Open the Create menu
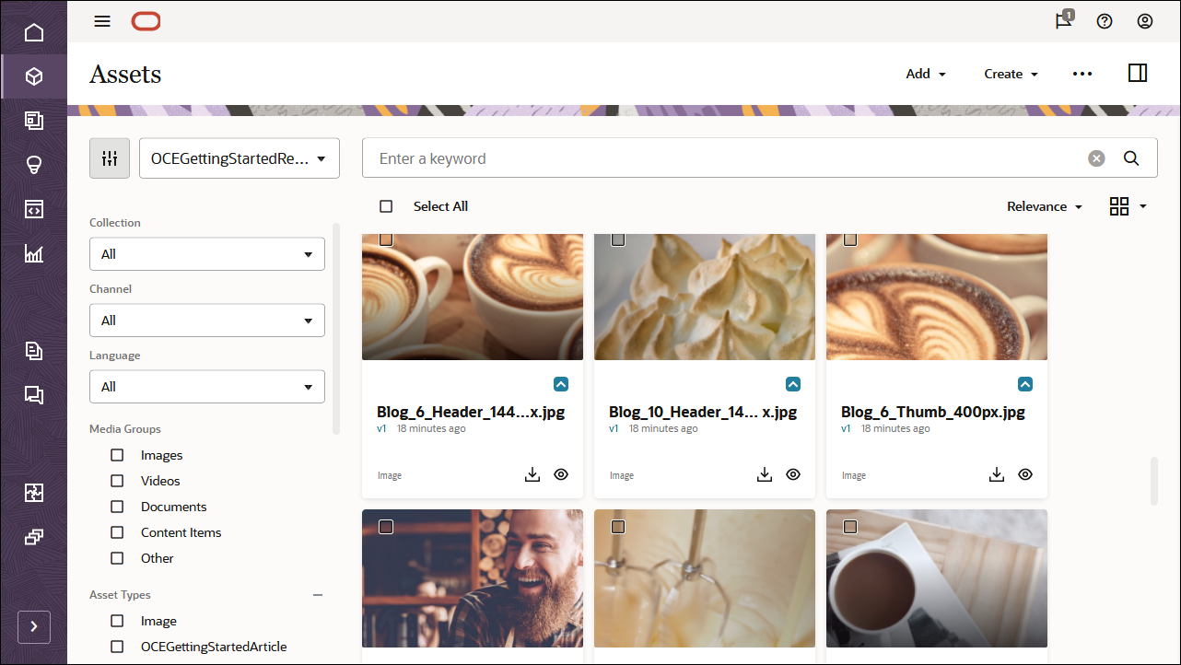Screen dimensions: 1181x665 click(x=1011, y=73)
